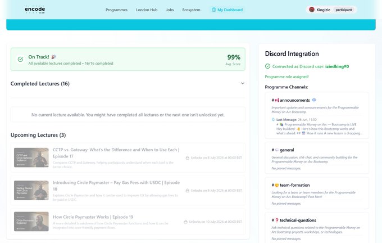
Task: Click 'Programme role assigned!' text
Action: [x=286, y=77]
